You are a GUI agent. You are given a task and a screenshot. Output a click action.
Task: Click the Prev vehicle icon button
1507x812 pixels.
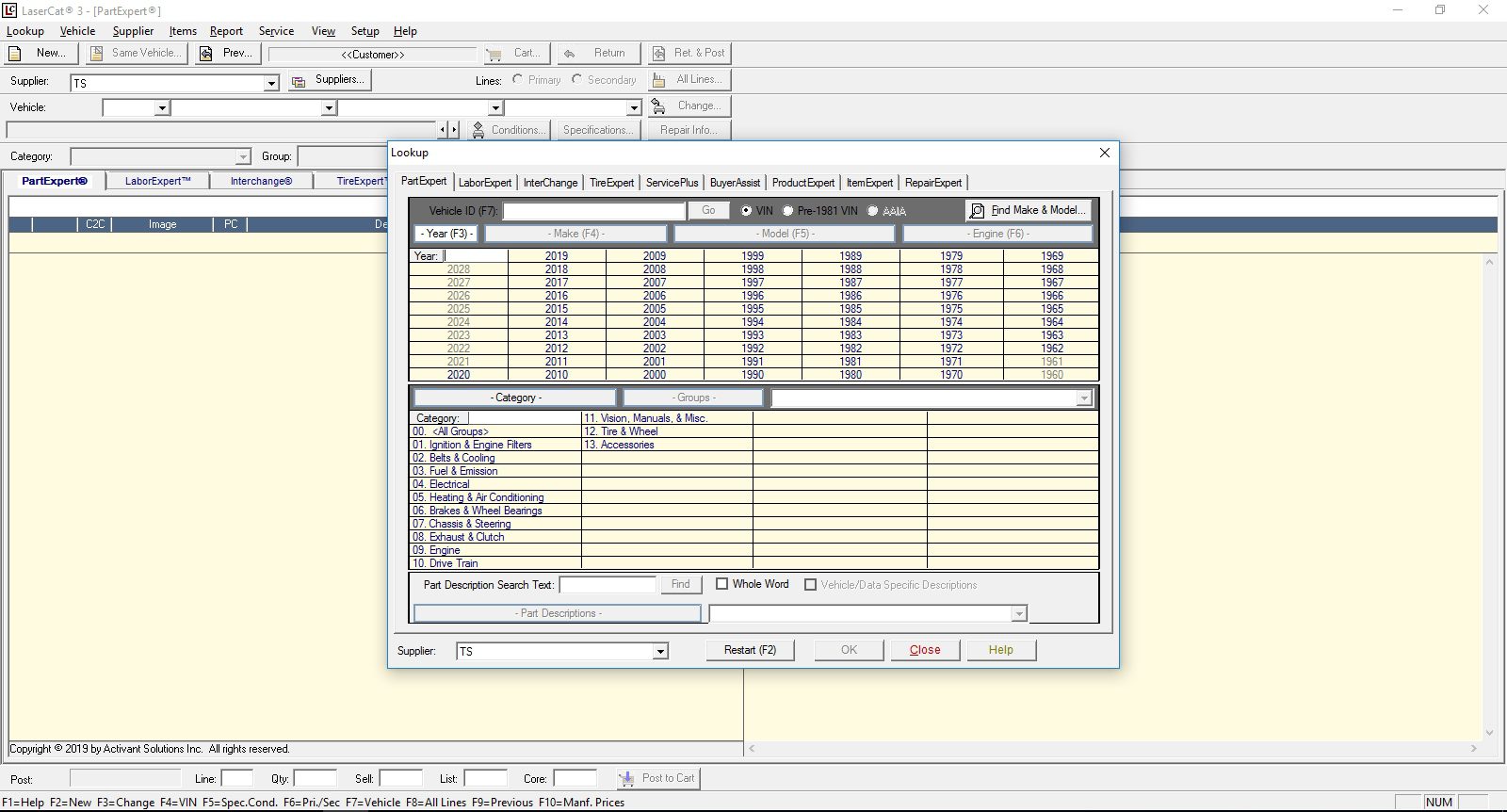coord(206,54)
